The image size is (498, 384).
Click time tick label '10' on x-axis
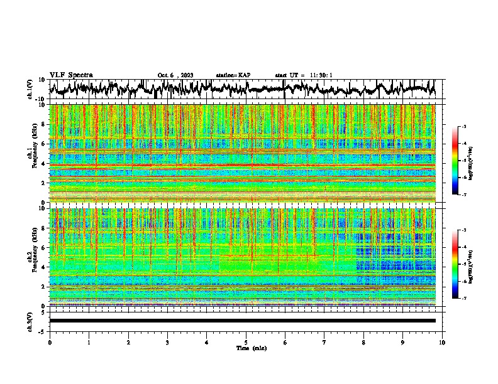click(x=442, y=343)
